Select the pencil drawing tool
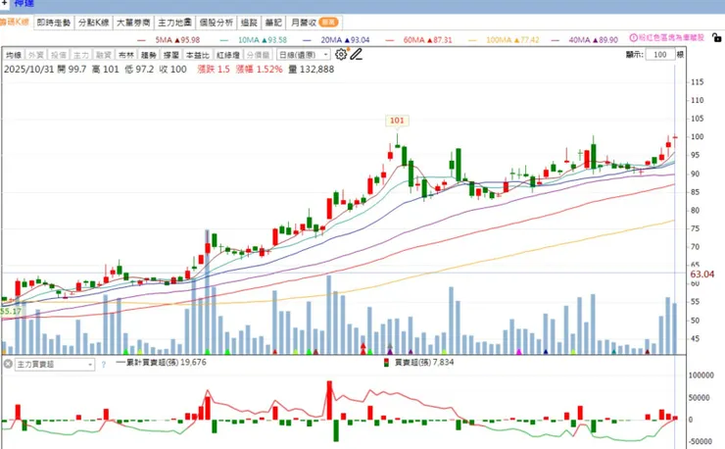 356,55
